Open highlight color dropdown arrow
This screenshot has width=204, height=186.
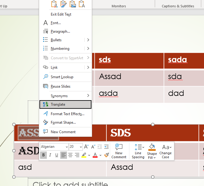point(89,155)
